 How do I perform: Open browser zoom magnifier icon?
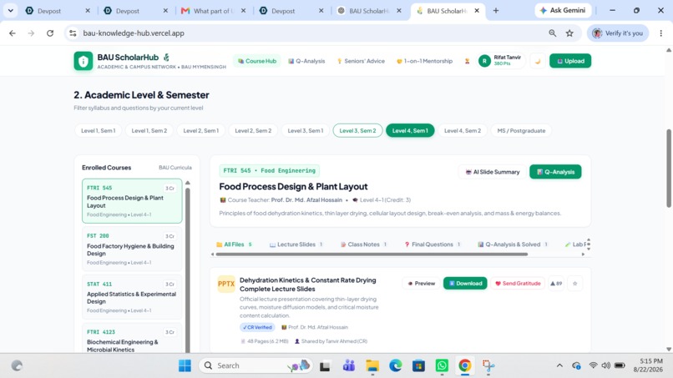(553, 33)
